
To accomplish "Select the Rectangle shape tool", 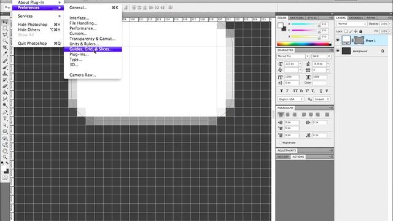I will 5,131.
